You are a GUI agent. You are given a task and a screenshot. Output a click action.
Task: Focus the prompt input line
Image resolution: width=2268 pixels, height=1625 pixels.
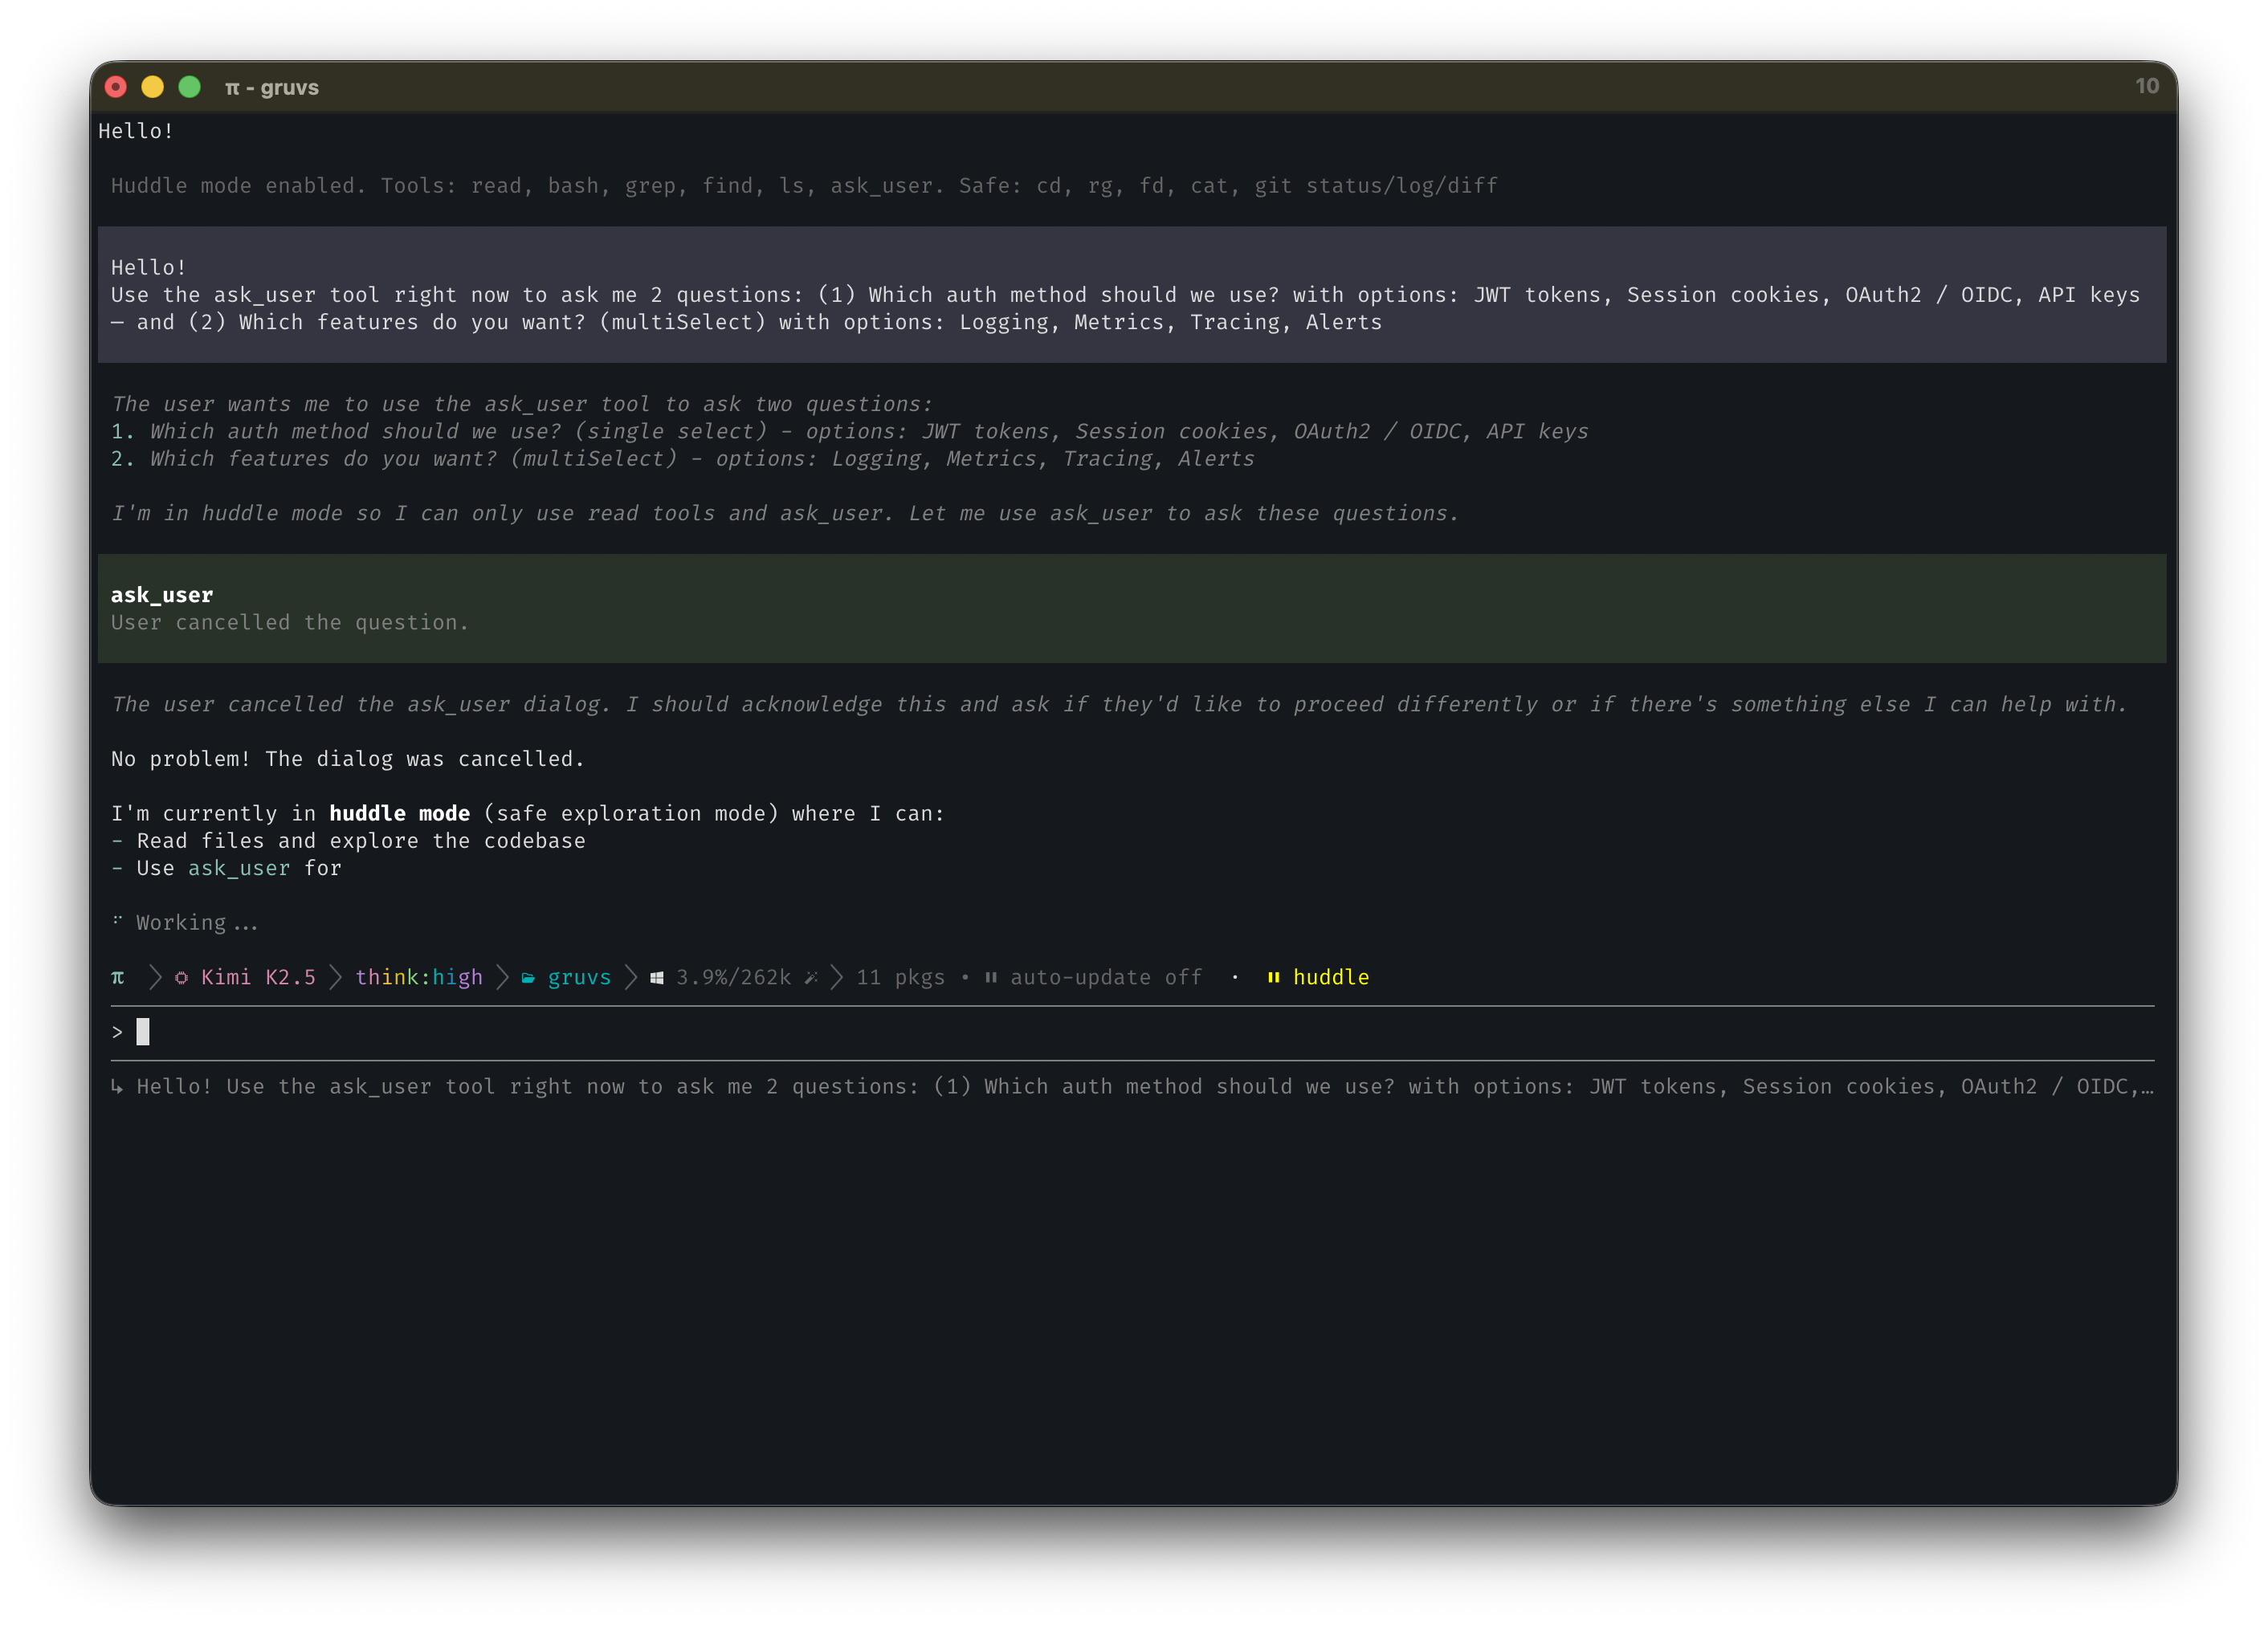pyautogui.click(x=1134, y=1032)
